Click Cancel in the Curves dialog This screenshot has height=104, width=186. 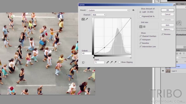[167, 14]
